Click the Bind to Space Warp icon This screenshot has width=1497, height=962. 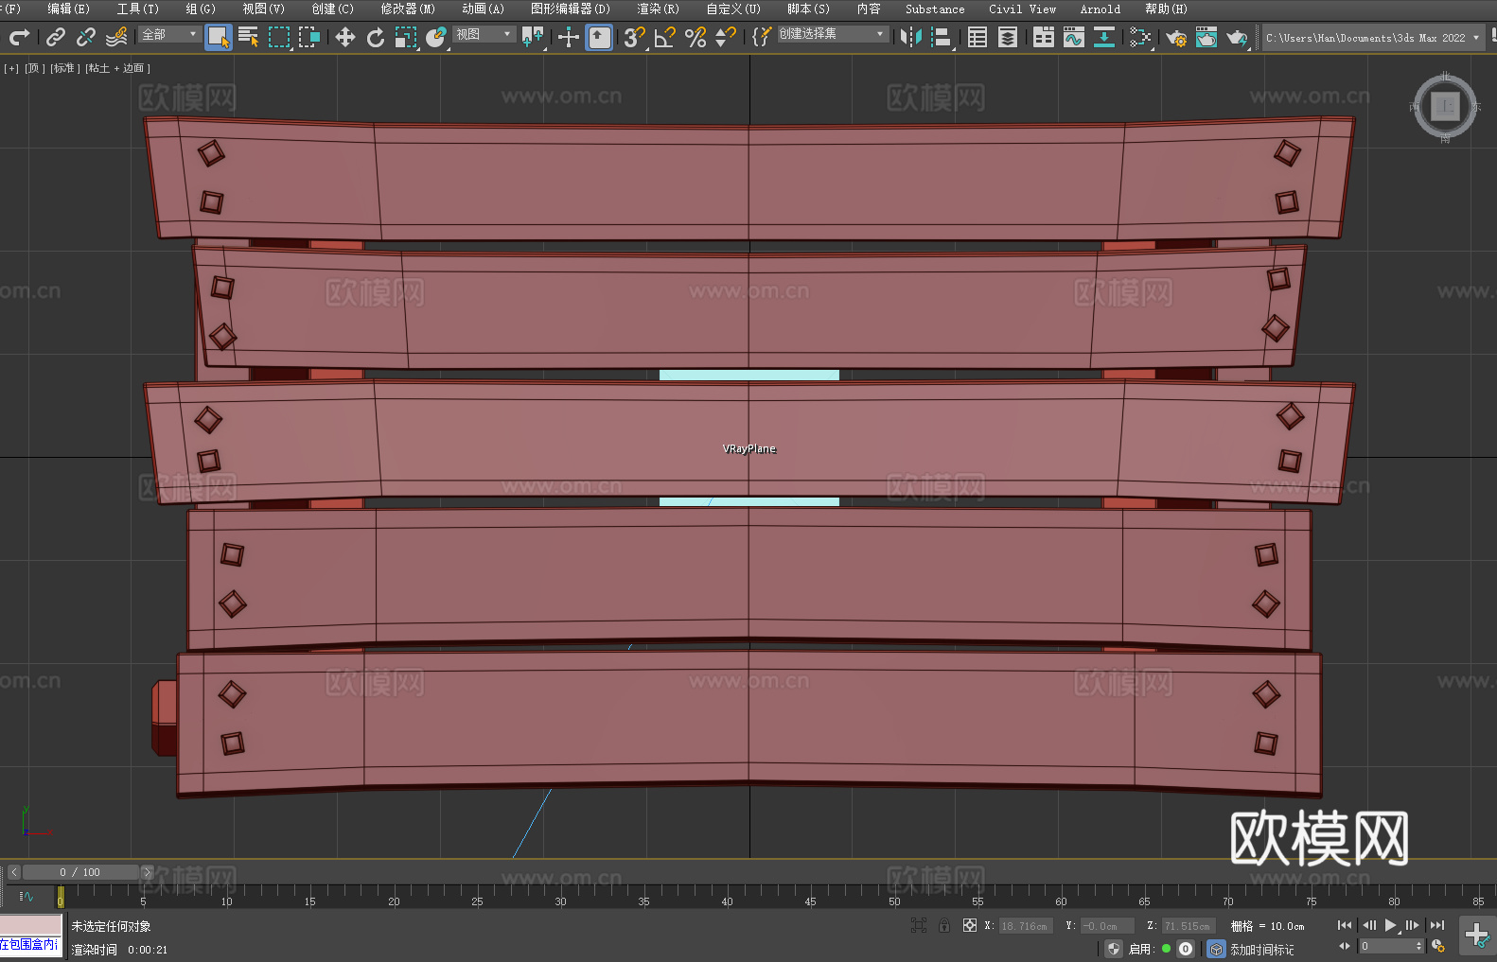[116, 37]
